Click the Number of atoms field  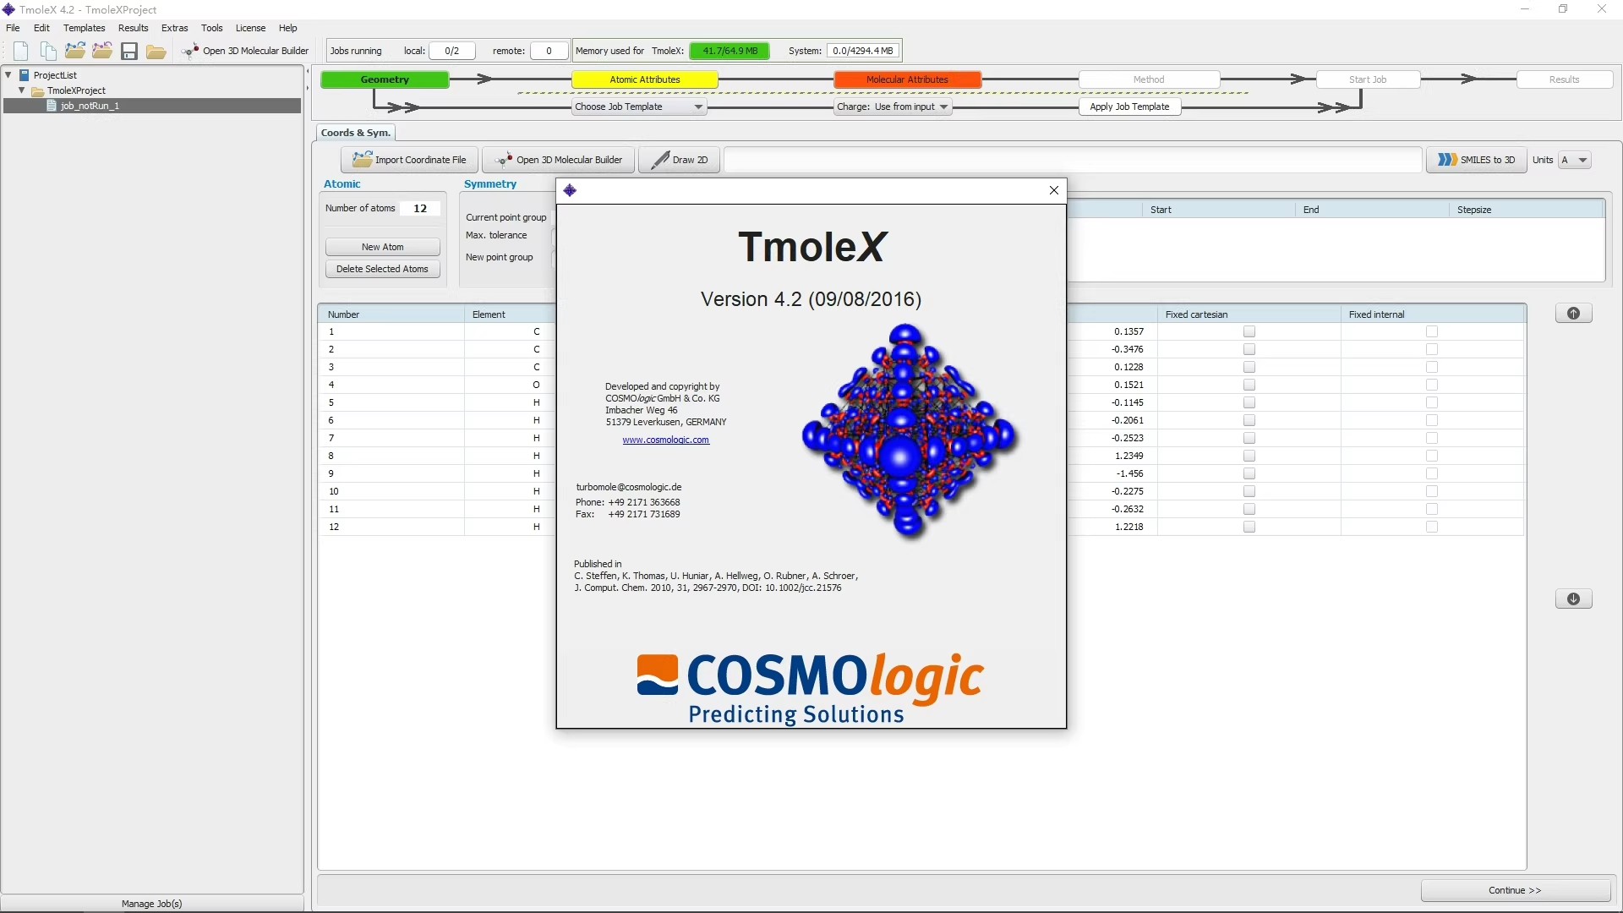tap(420, 208)
